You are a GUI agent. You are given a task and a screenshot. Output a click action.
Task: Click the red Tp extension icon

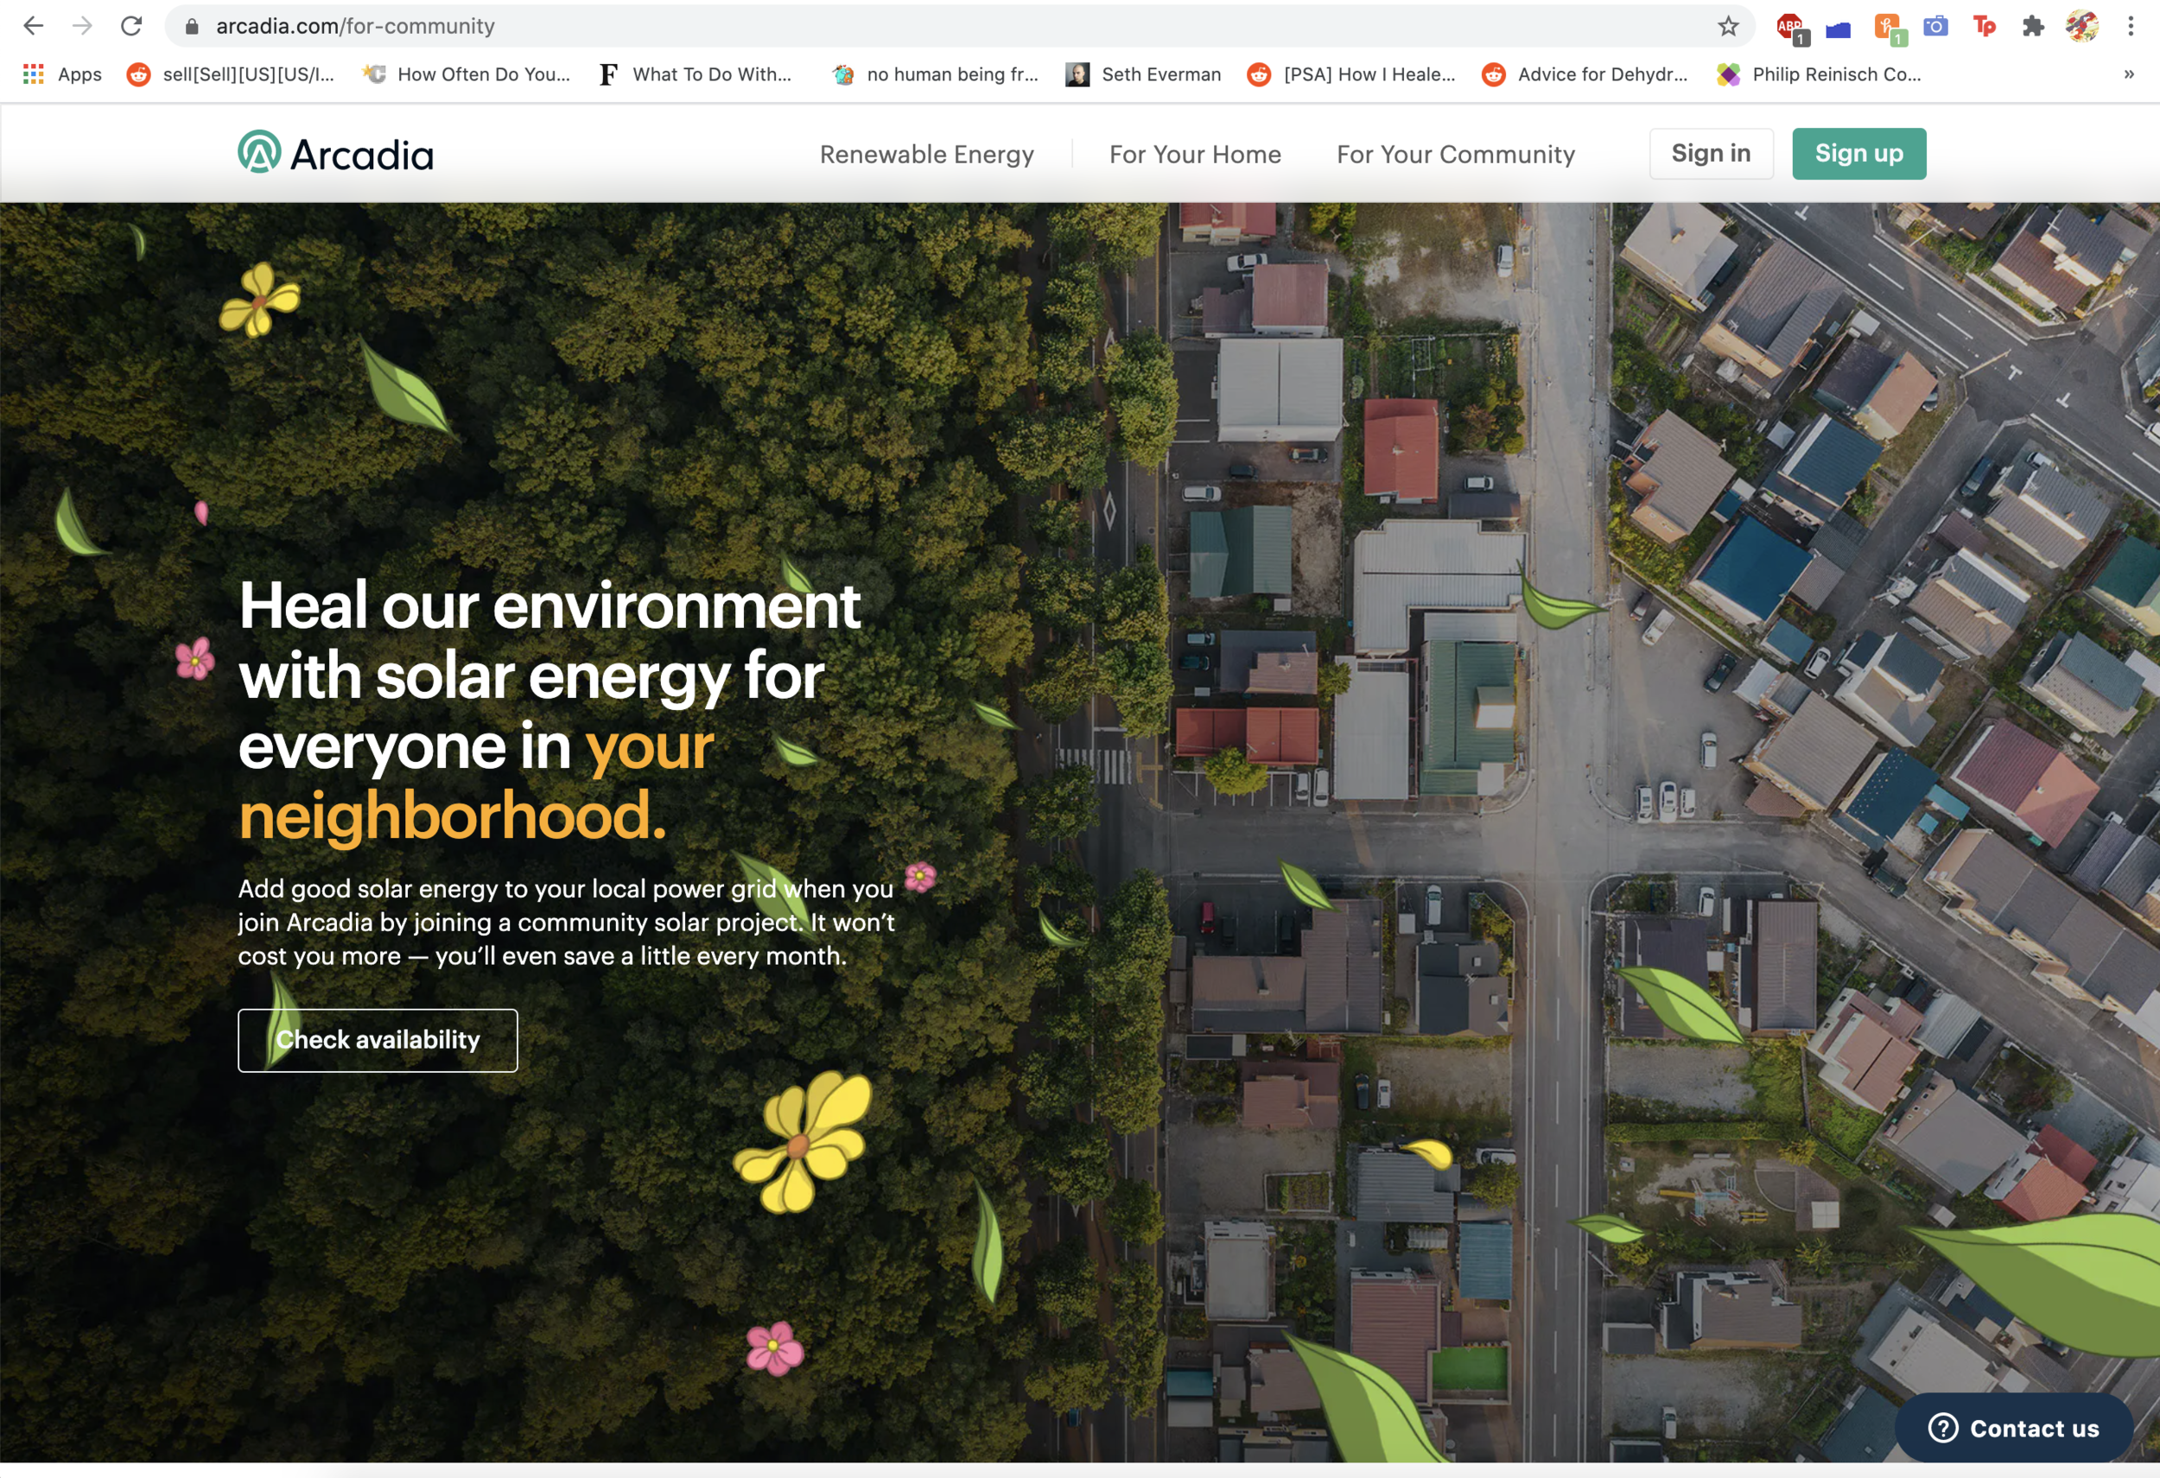(x=1984, y=26)
